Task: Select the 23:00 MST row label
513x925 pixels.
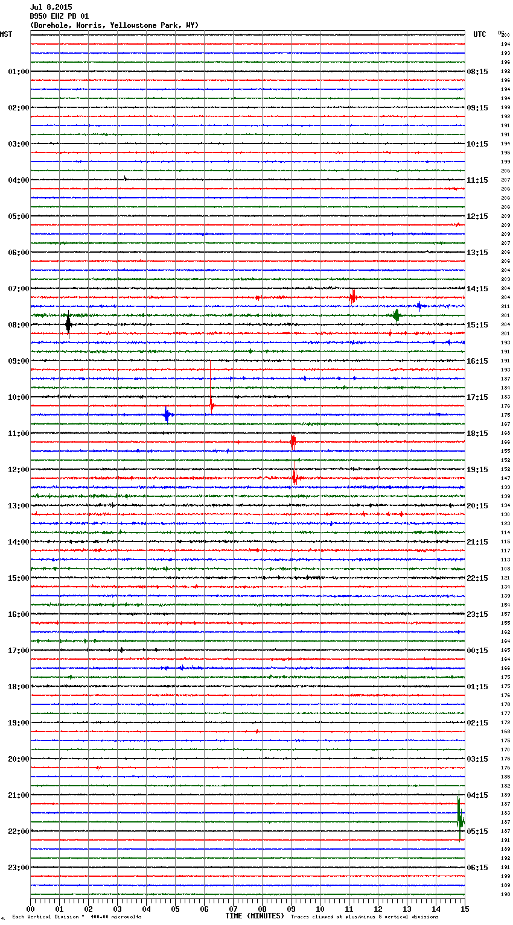Action: tap(19, 868)
